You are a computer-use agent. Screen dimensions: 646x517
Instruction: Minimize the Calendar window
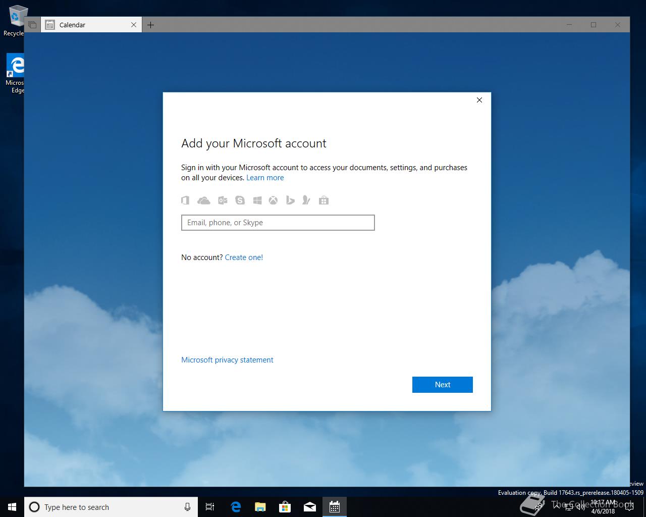tap(569, 25)
